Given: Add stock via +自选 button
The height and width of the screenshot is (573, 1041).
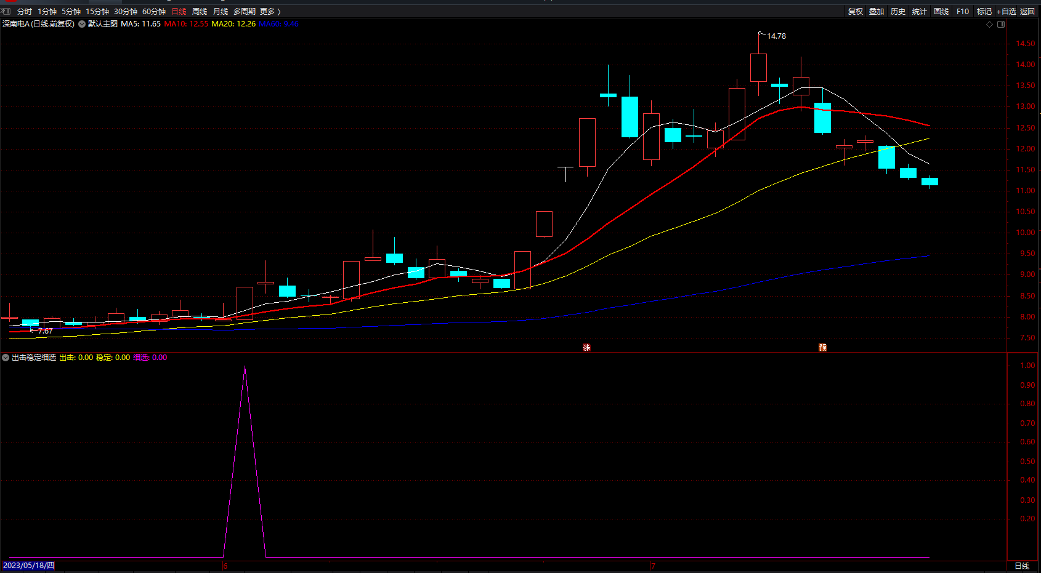Looking at the screenshot, I should [1007, 12].
